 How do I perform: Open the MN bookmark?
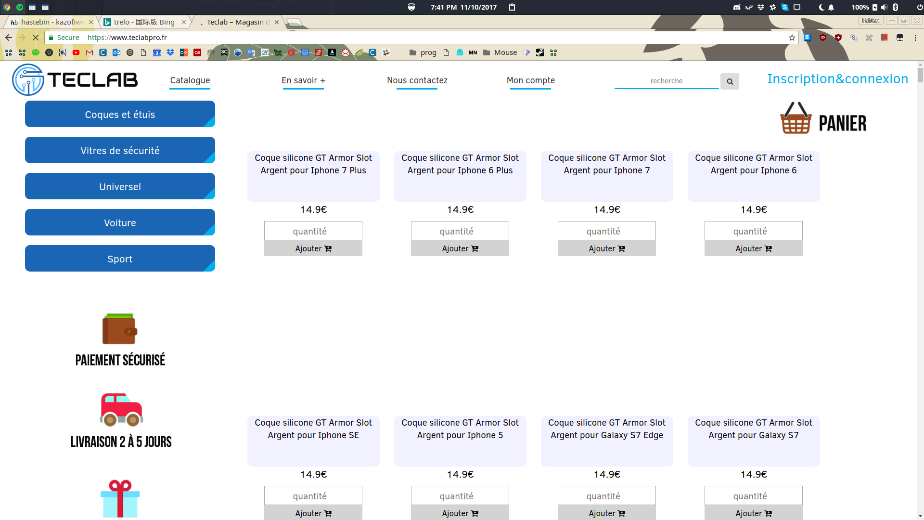pyautogui.click(x=473, y=52)
